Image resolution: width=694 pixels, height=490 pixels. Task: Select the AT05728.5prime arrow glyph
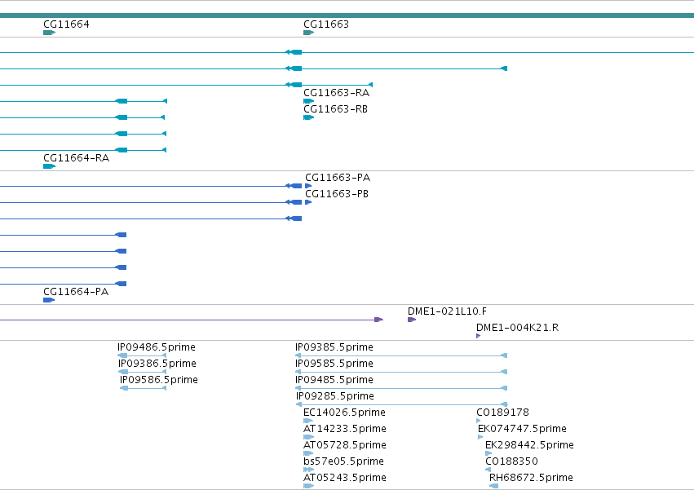coord(308,453)
